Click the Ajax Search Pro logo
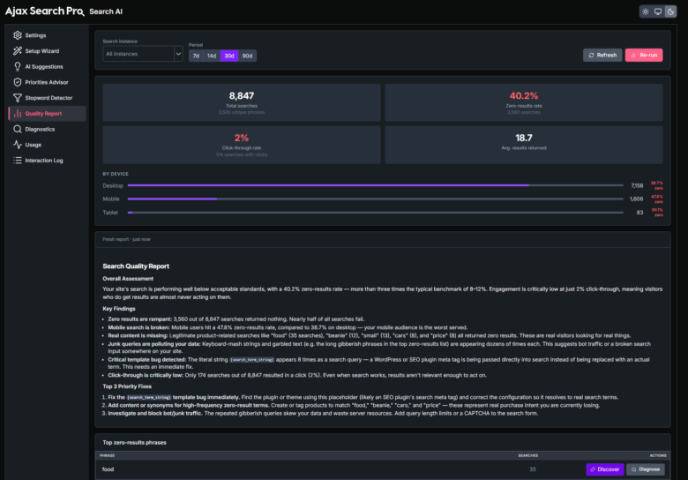Image resolution: width=688 pixels, height=480 pixels. [44, 11]
